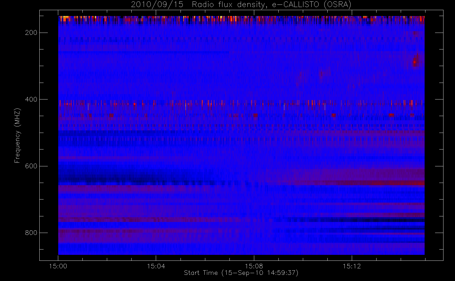Viewport: 455px width, 281px height.
Task: Click the 800 frequency tick label
Action: point(31,233)
